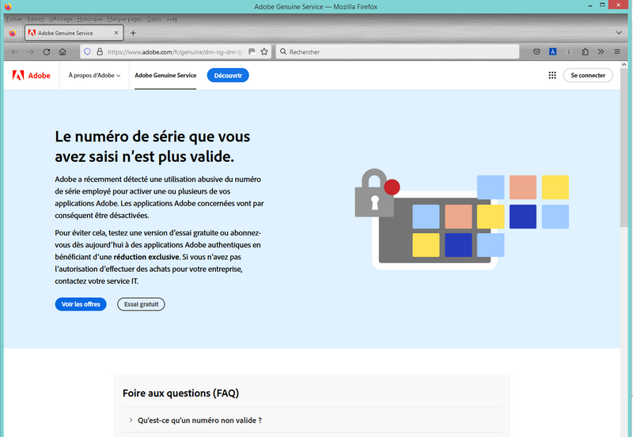Open the extensions puzzle icon
This screenshot has width=633, height=437.
pos(585,51)
